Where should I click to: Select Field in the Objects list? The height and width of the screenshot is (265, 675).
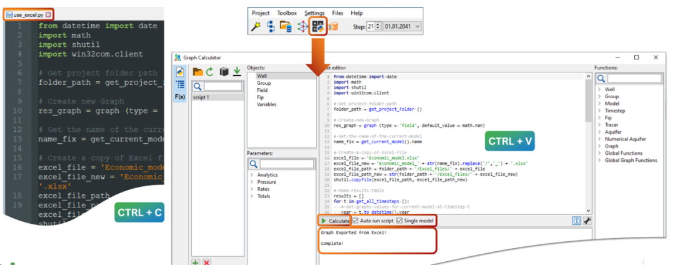coord(263,90)
